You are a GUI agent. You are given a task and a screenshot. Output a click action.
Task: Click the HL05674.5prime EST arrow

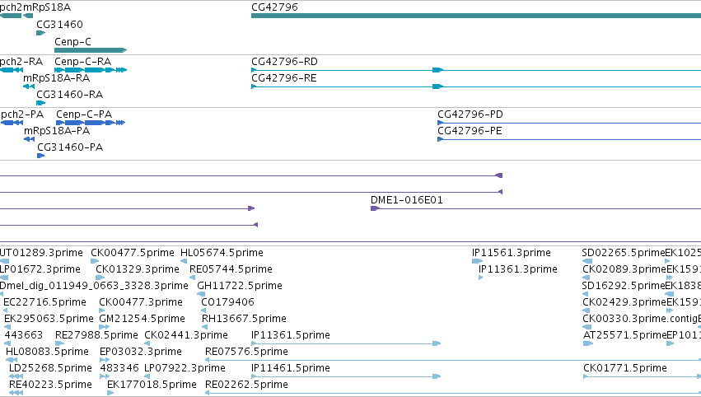[x=184, y=261]
